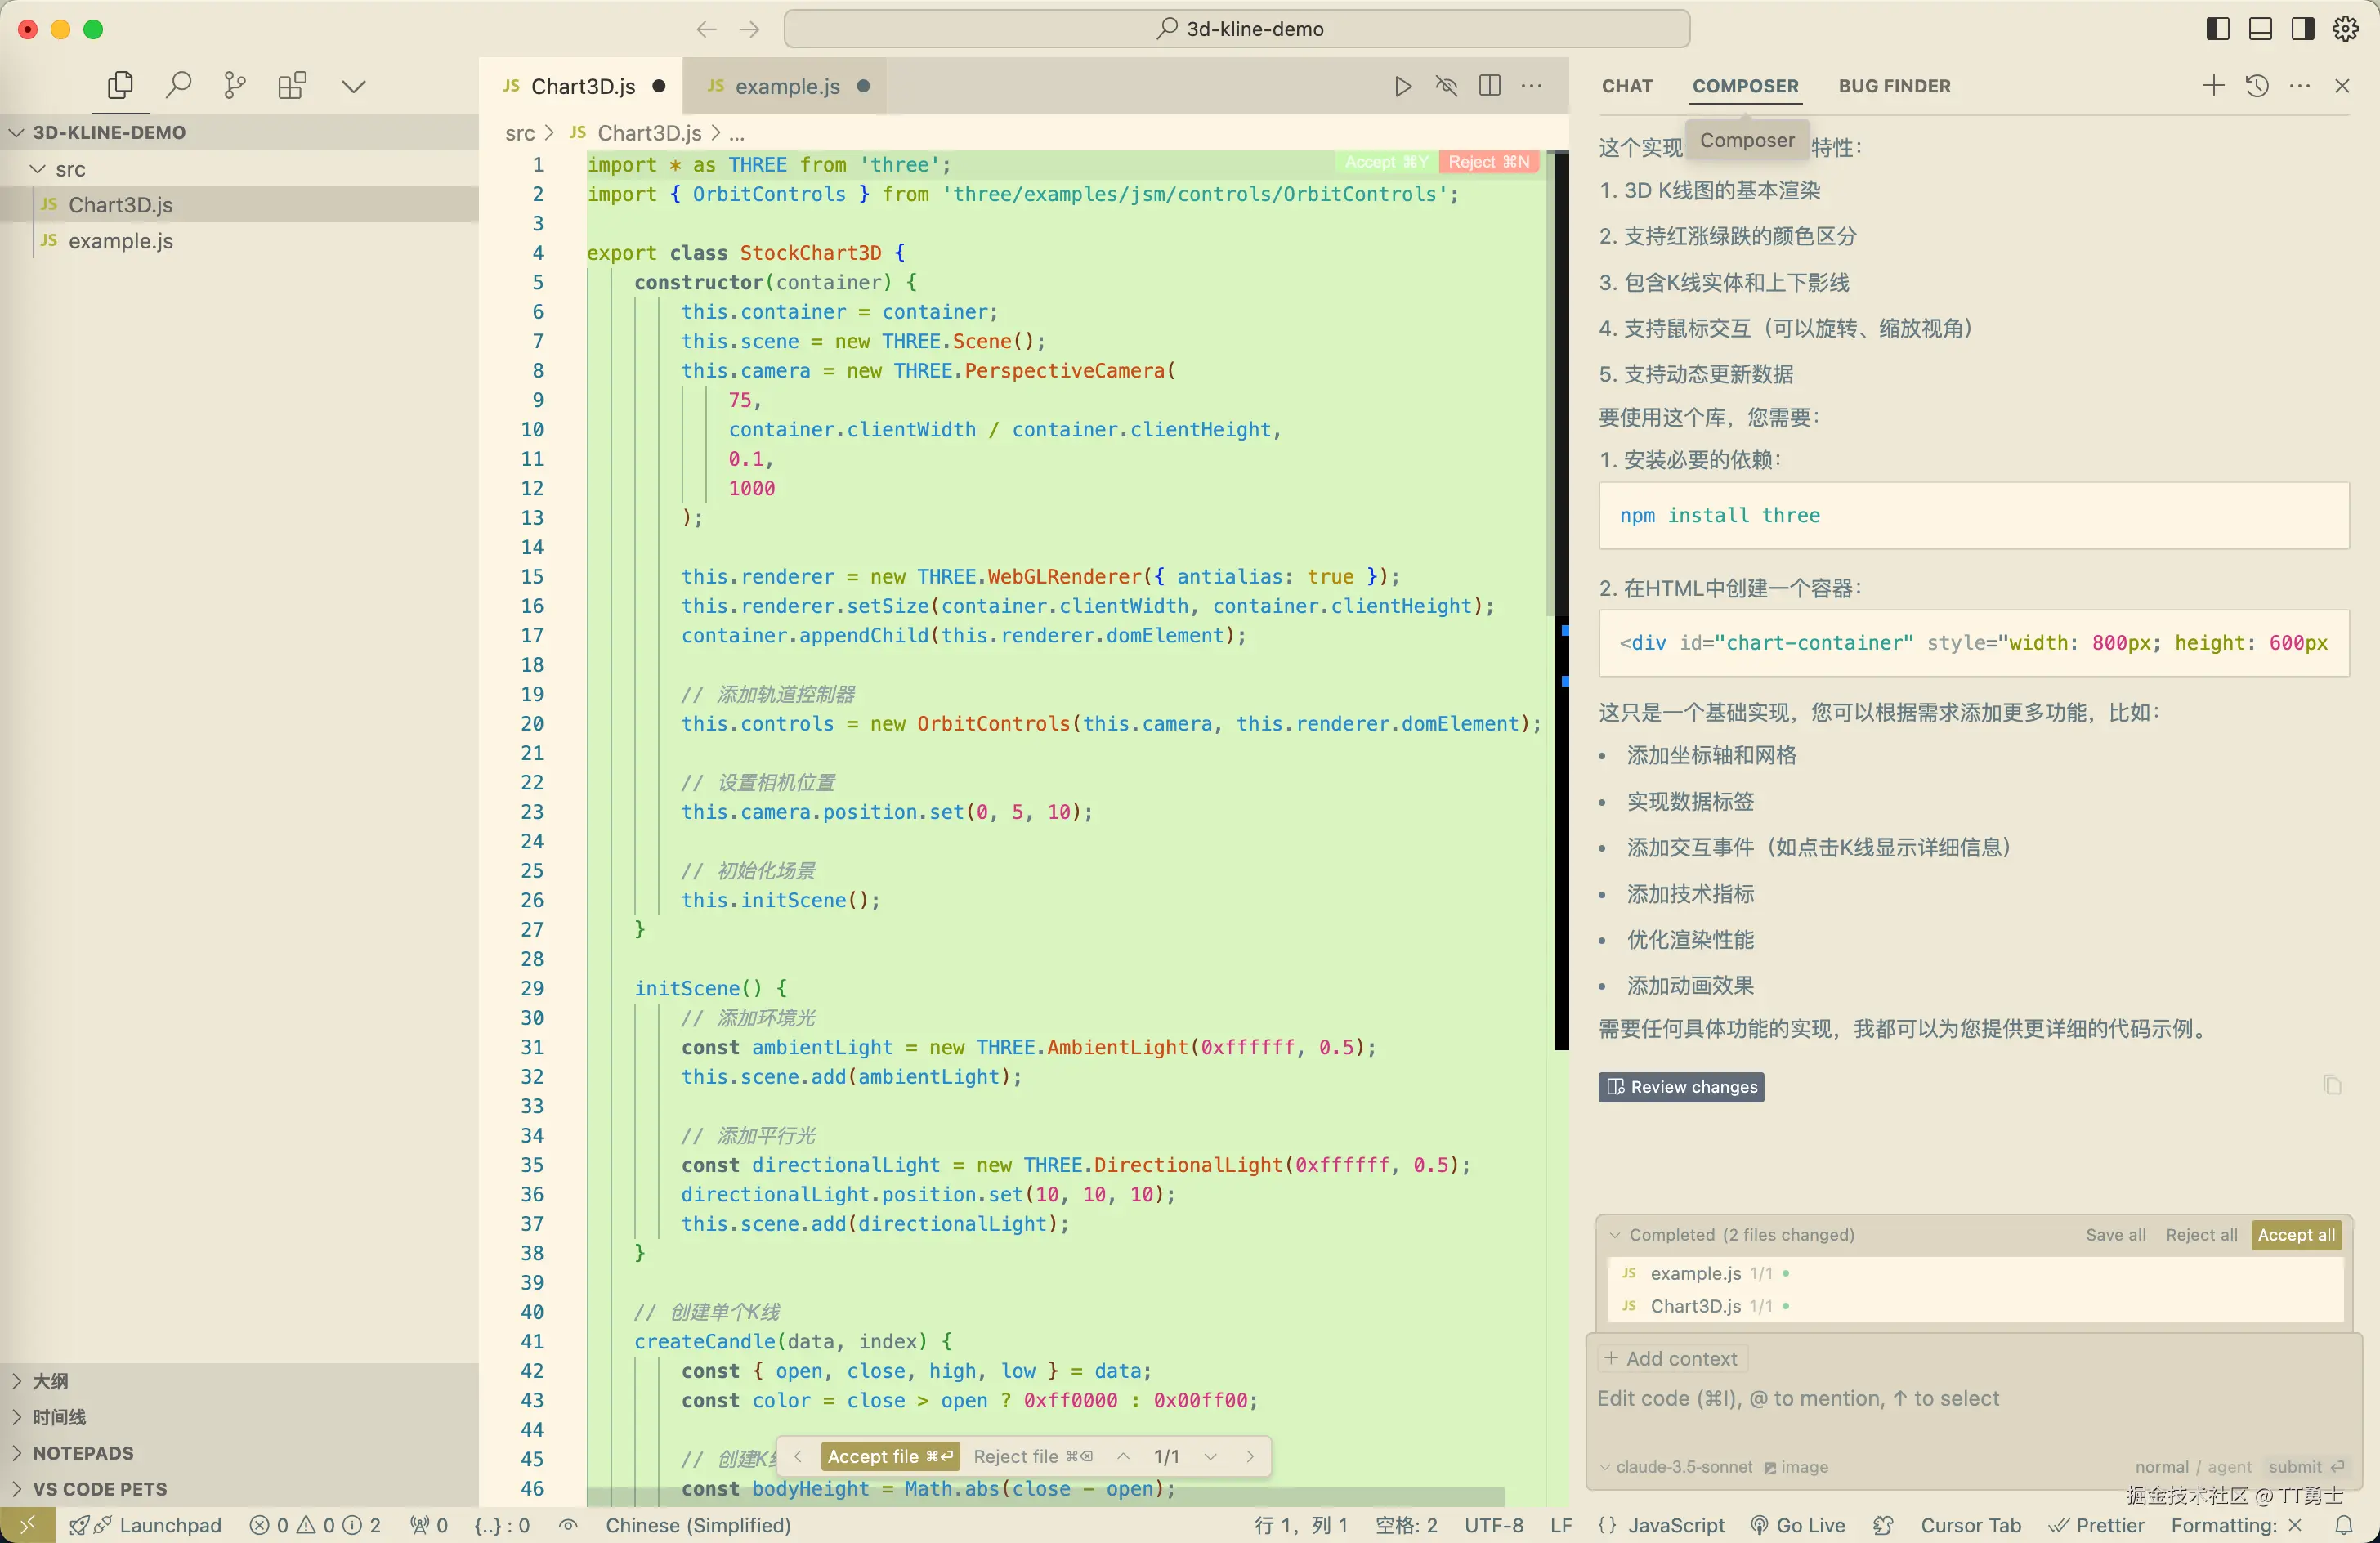Expand the NOTEPADS section

83,1453
